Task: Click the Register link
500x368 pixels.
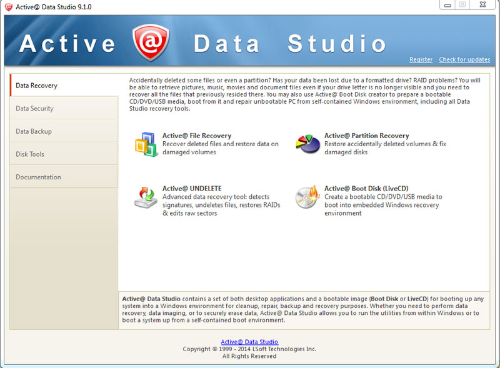Action: [421, 59]
